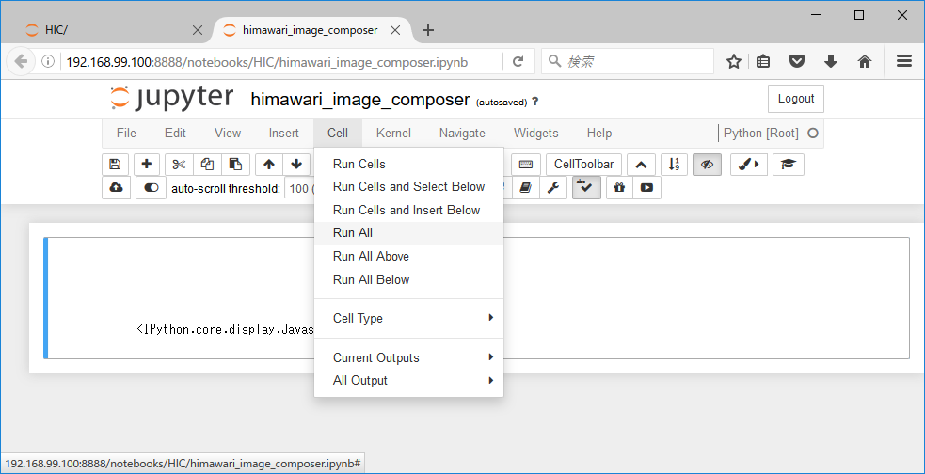Copy selected cells icon
925x474 pixels.
point(207,165)
